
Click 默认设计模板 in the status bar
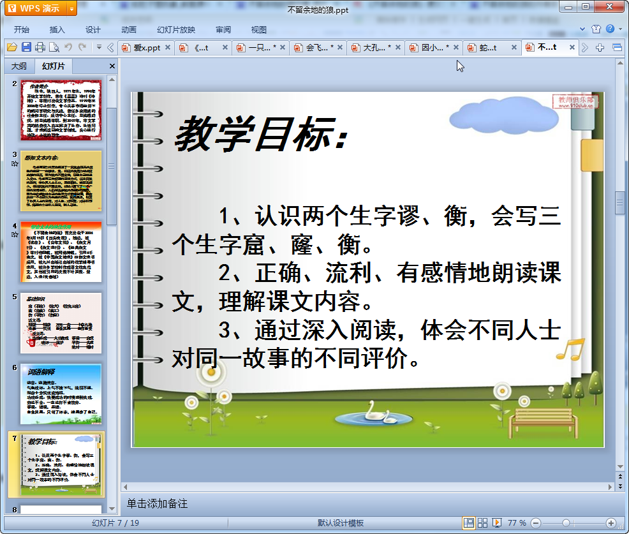[x=341, y=523]
